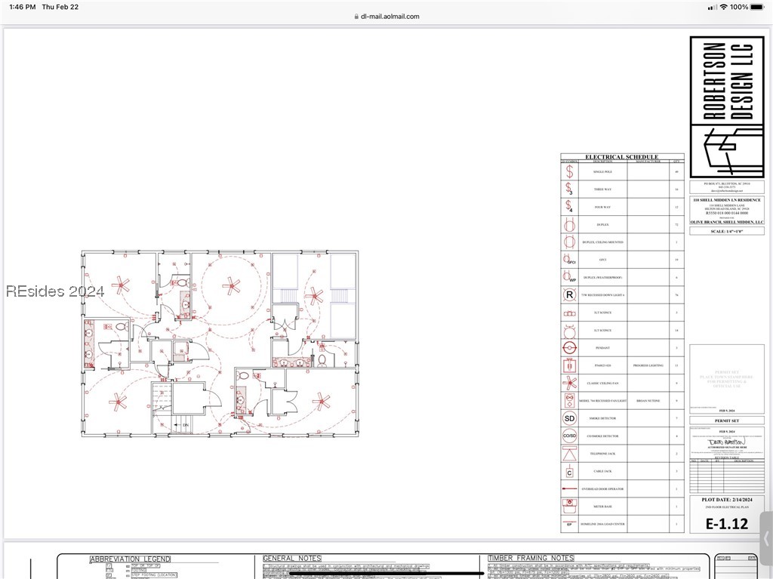Screen dimensions: 773x579
Task: Click the Abbreviation Legend heading
Action: click(131, 559)
